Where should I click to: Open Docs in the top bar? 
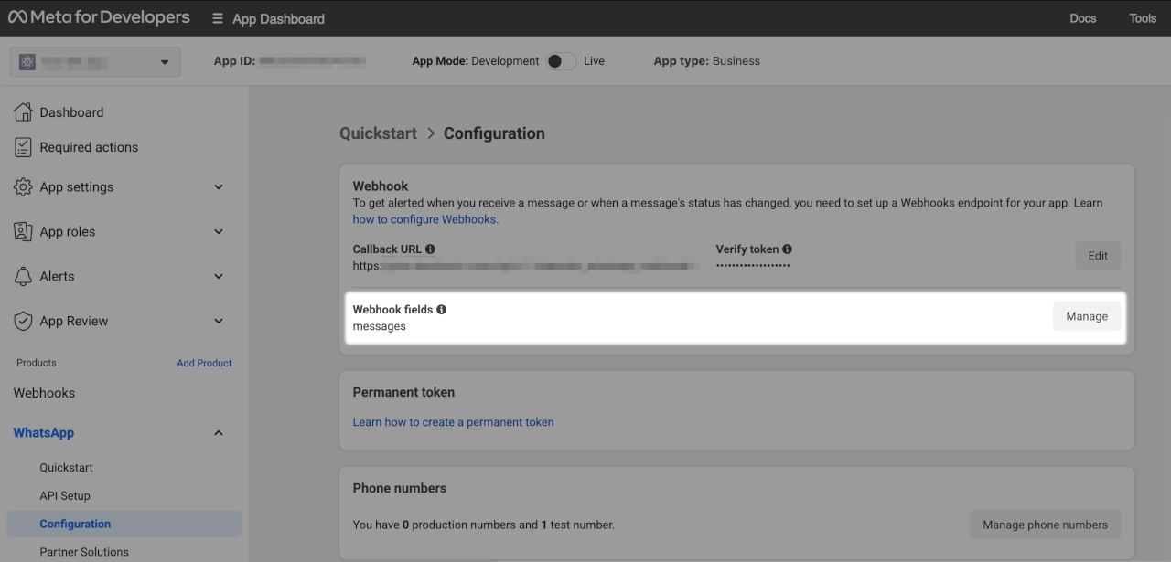[1083, 18]
